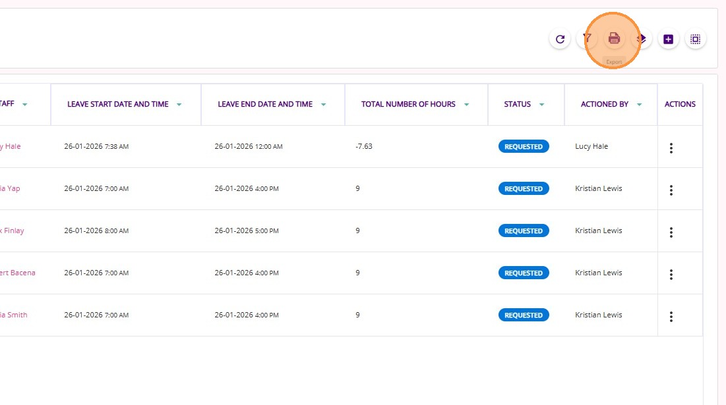The width and height of the screenshot is (726, 405).
Task: Open Total Number of Hours column dropdown arrow
Action: click(466, 105)
